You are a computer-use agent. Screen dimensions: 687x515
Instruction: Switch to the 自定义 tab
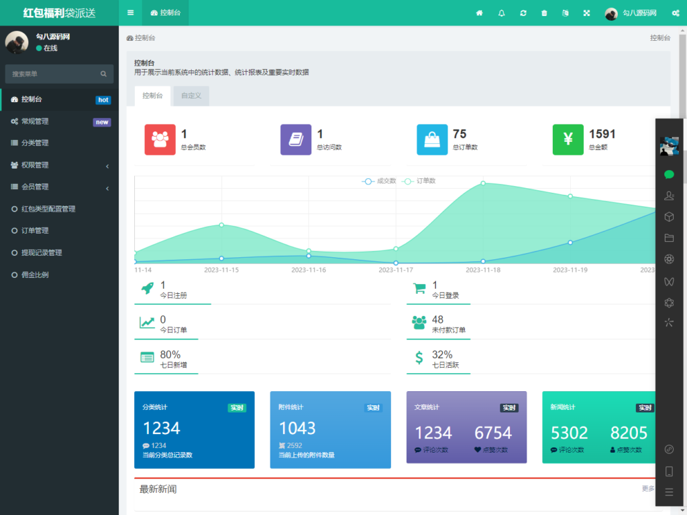[191, 96]
